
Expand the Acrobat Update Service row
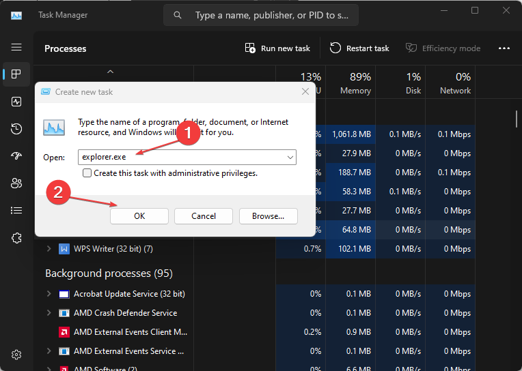click(49, 294)
